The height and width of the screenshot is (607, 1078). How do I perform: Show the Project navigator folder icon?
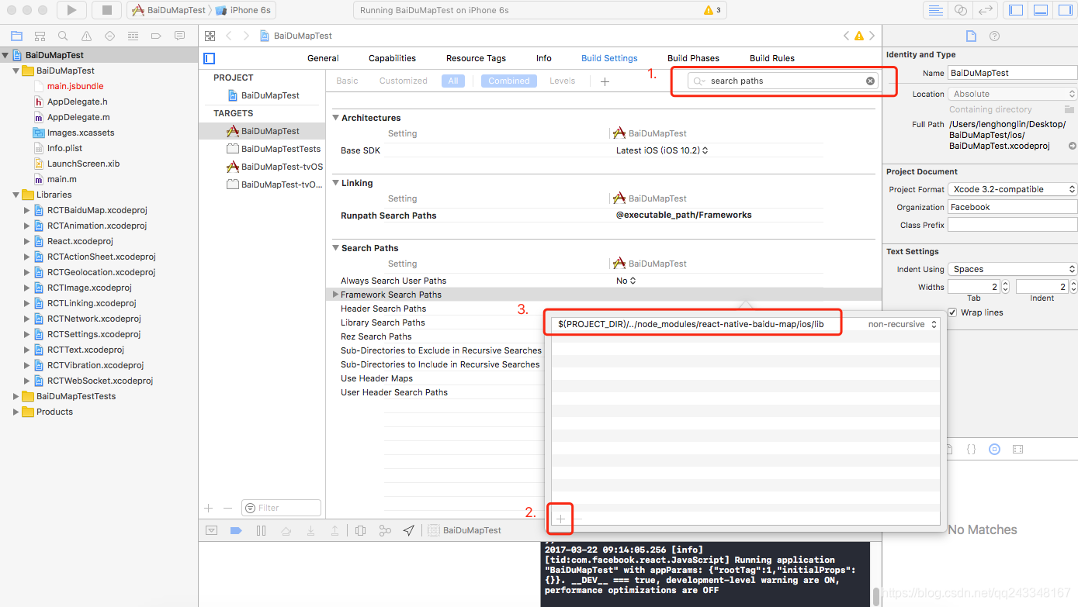(16, 36)
